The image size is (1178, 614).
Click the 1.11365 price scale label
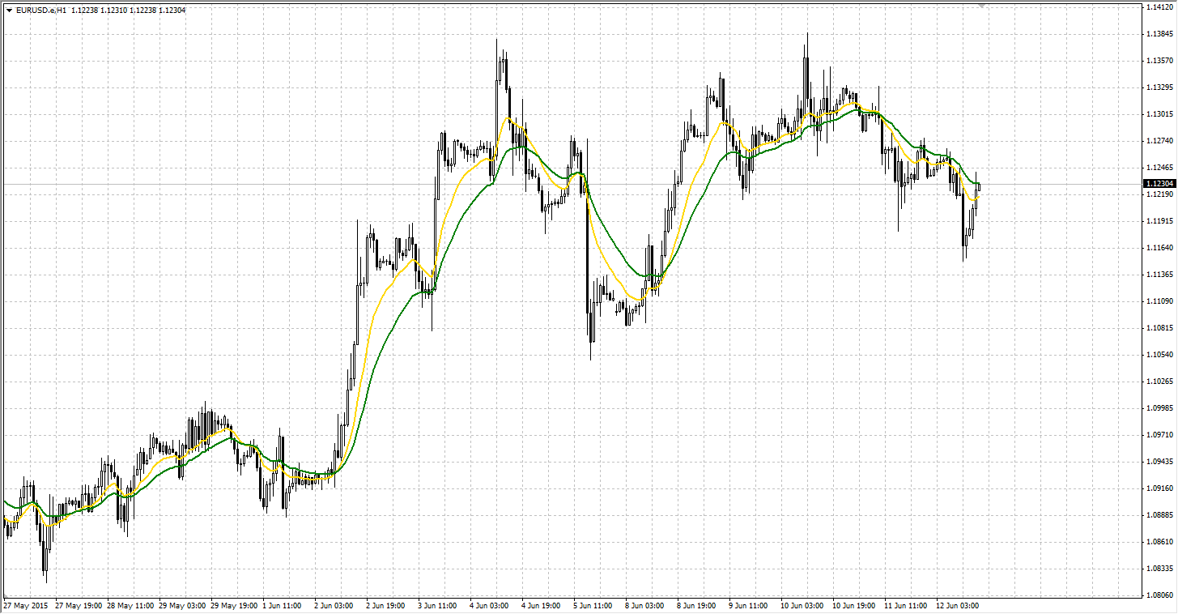pos(1159,275)
